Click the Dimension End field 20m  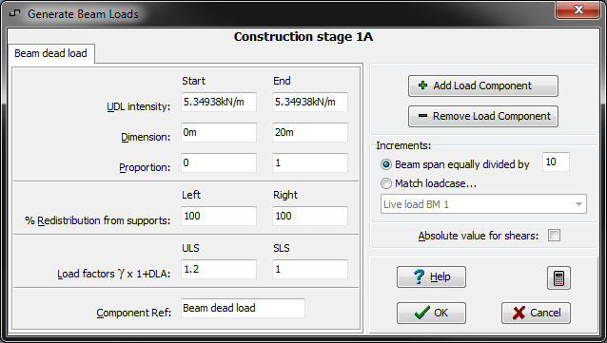(x=310, y=132)
